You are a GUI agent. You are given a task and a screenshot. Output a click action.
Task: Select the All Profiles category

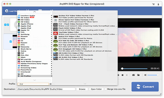click(35, 76)
